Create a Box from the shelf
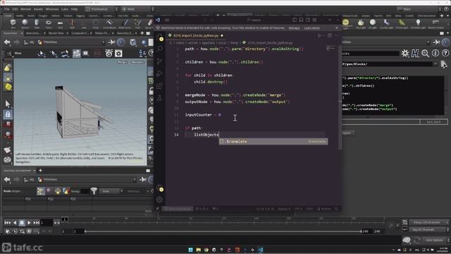Image resolution: width=451 pixels, height=254 pixels. click(x=13, y=23)
